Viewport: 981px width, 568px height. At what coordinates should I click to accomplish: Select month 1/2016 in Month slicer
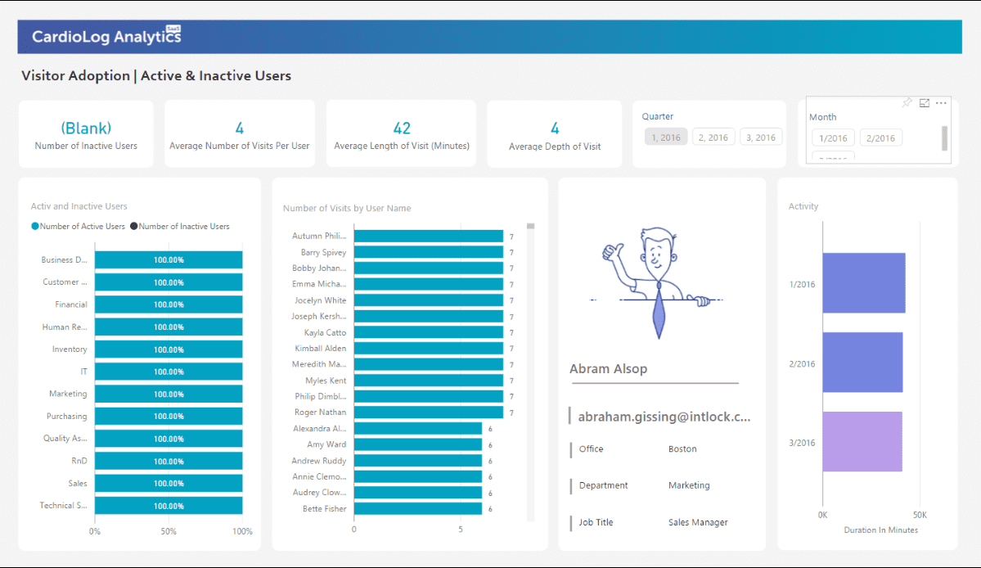(832, 138)
